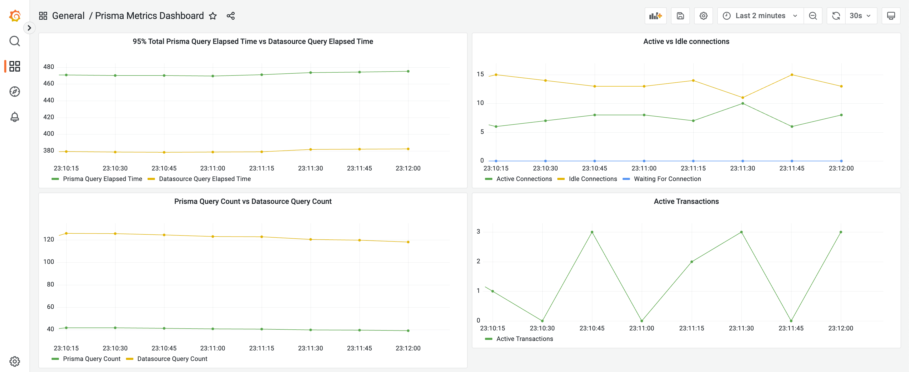Toggle the Idle Connections series
This screenshot has width=909, height=372.
coord(592,179)
